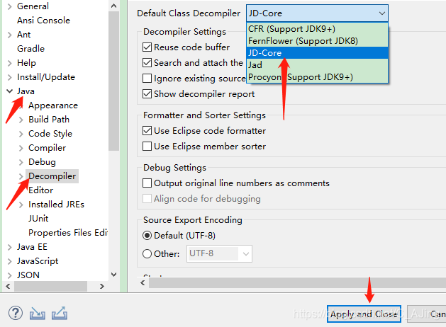Select Gradle in preferences tree
The width and height of the screenshot is (446, 327).
pos(30,49)
